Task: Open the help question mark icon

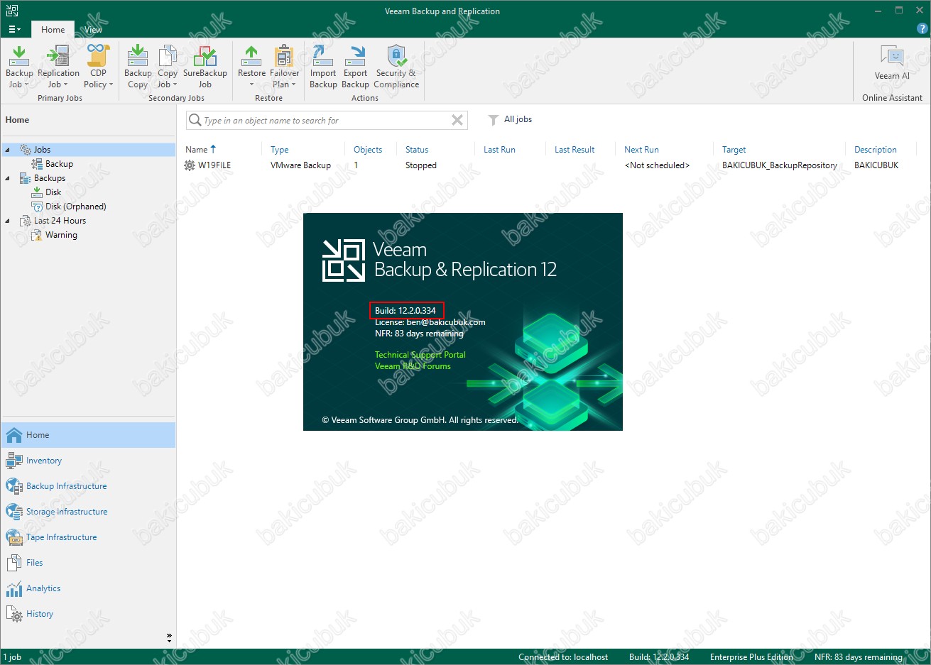Action: pos(922,29)
